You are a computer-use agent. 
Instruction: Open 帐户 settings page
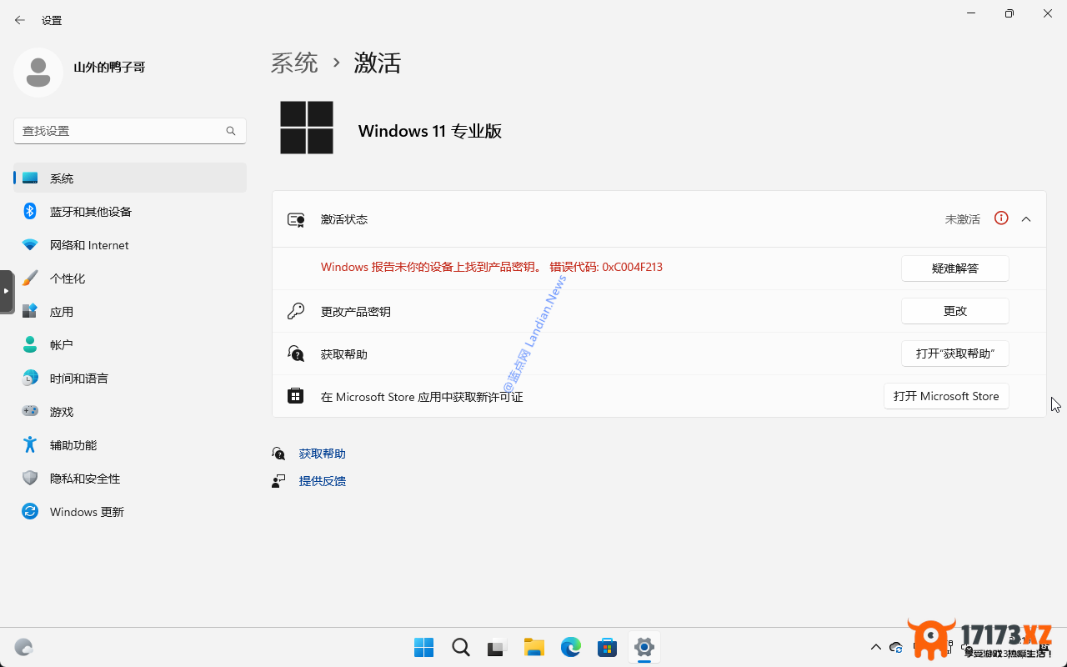[130, 345]
